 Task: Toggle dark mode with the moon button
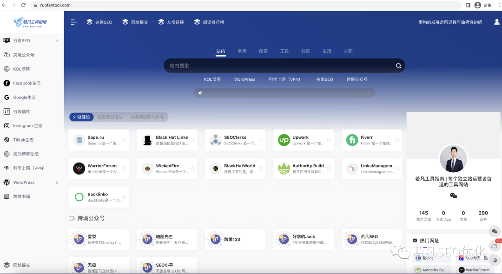point(495,260)
